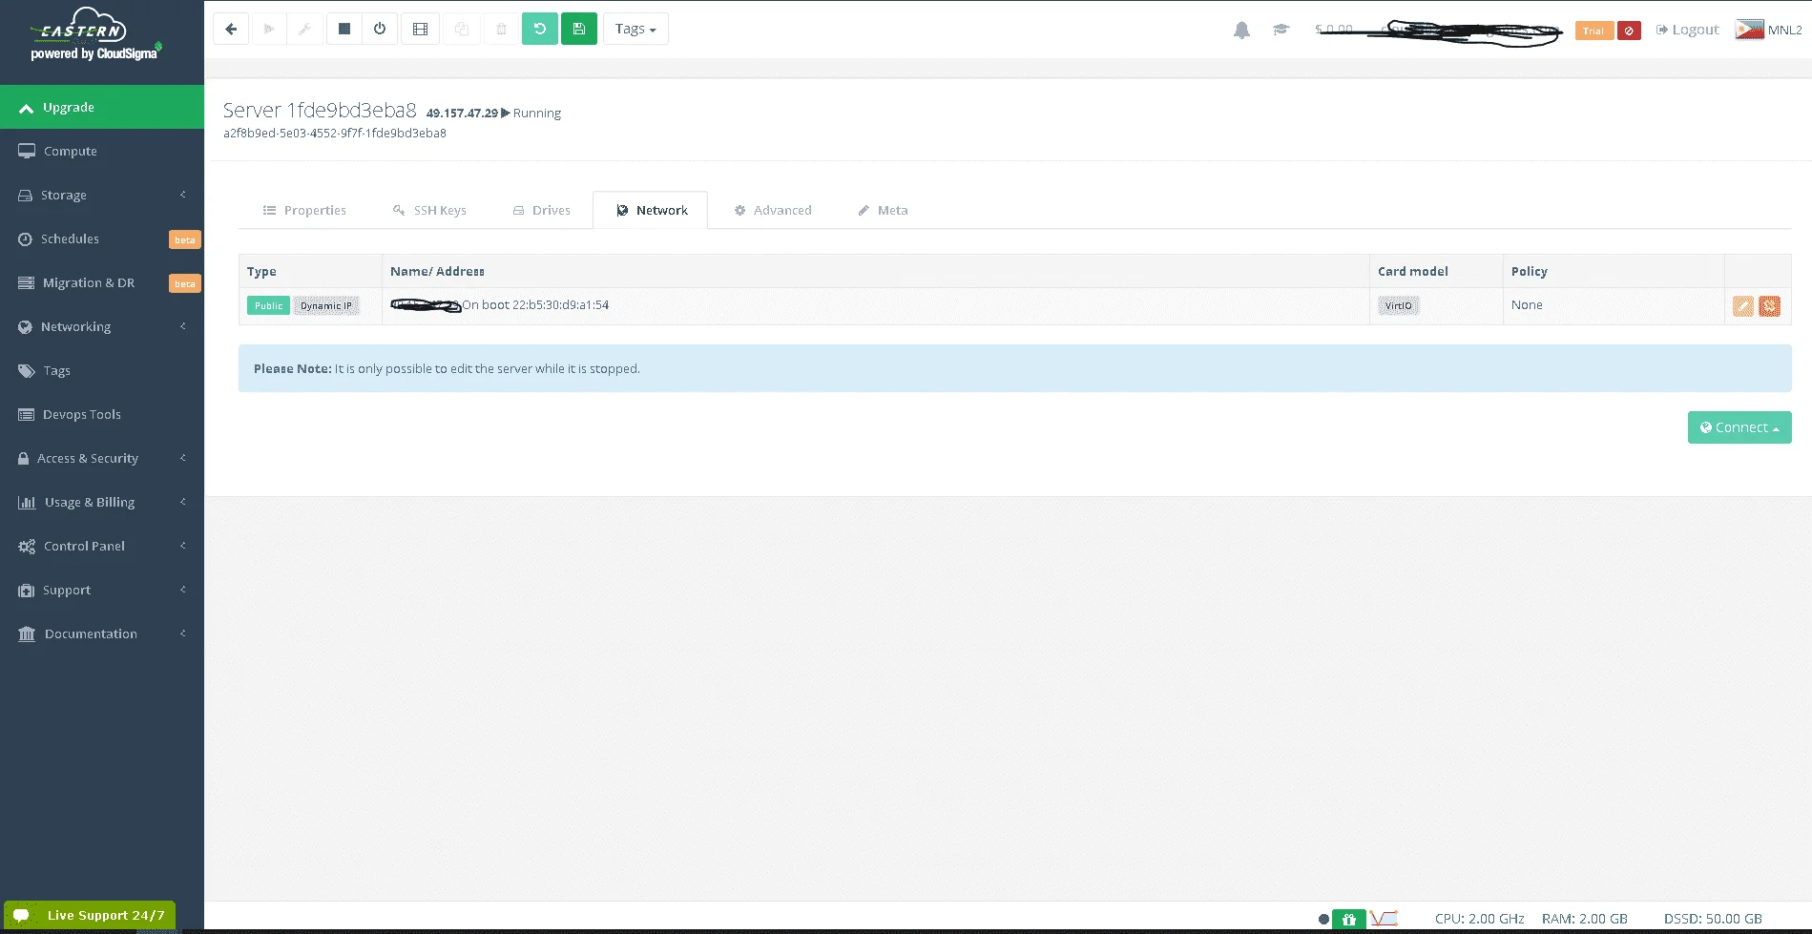
Task: Click the dark status dot in footer
Action: (1323, 920)
